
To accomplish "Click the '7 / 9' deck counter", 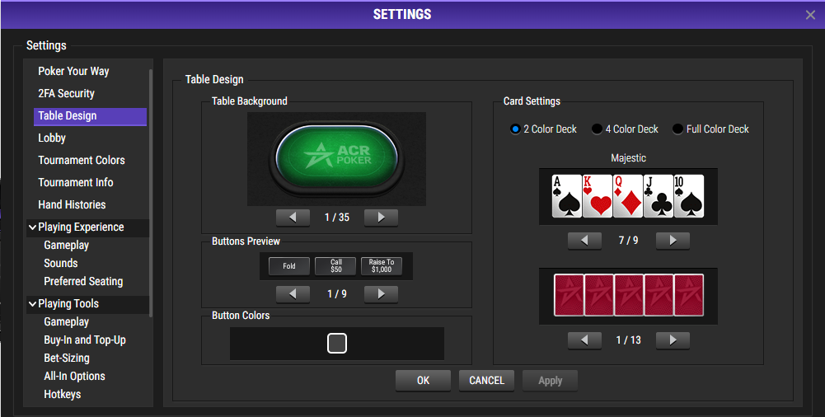I will [628, 241].
